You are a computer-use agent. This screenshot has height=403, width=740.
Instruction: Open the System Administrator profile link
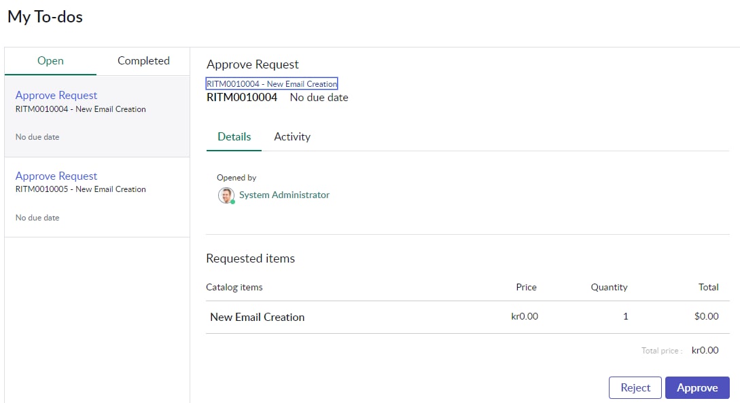(284, 195)
